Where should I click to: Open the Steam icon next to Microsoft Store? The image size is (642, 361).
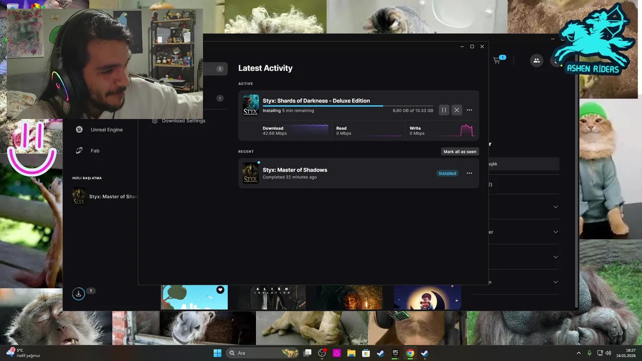click(381, 353)
